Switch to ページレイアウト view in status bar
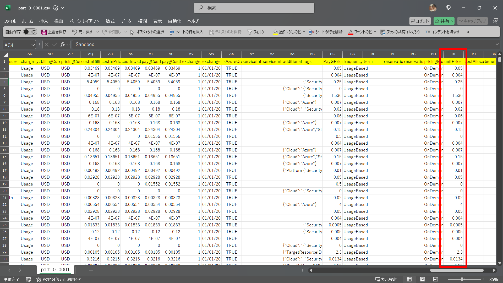The width and height of the screenshot is (503, 283). (x=422, y=279)
